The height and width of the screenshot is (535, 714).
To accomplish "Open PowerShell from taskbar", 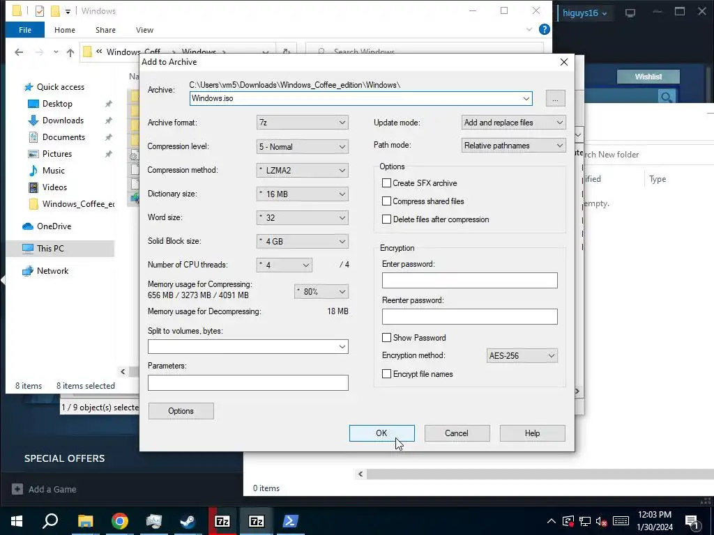I will (291, 521).
